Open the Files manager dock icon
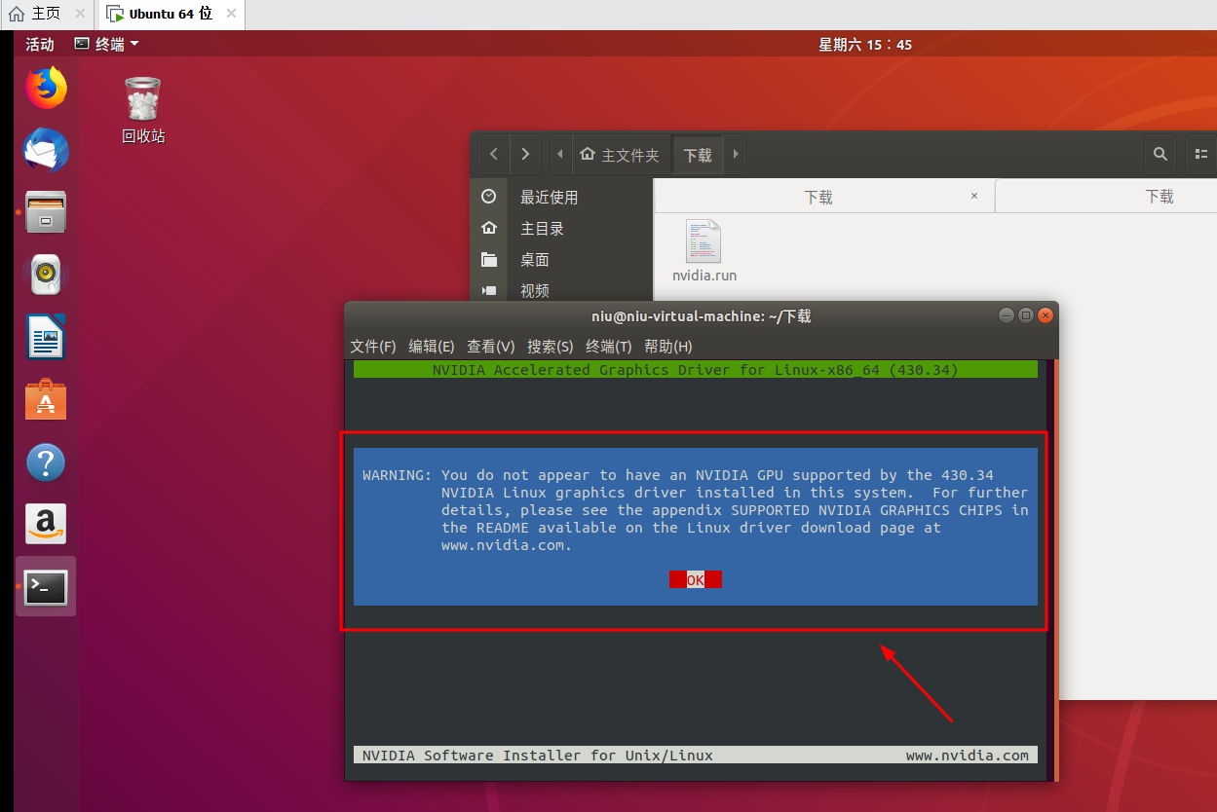Screen dimensions: 1217x812 pos(46,212)
